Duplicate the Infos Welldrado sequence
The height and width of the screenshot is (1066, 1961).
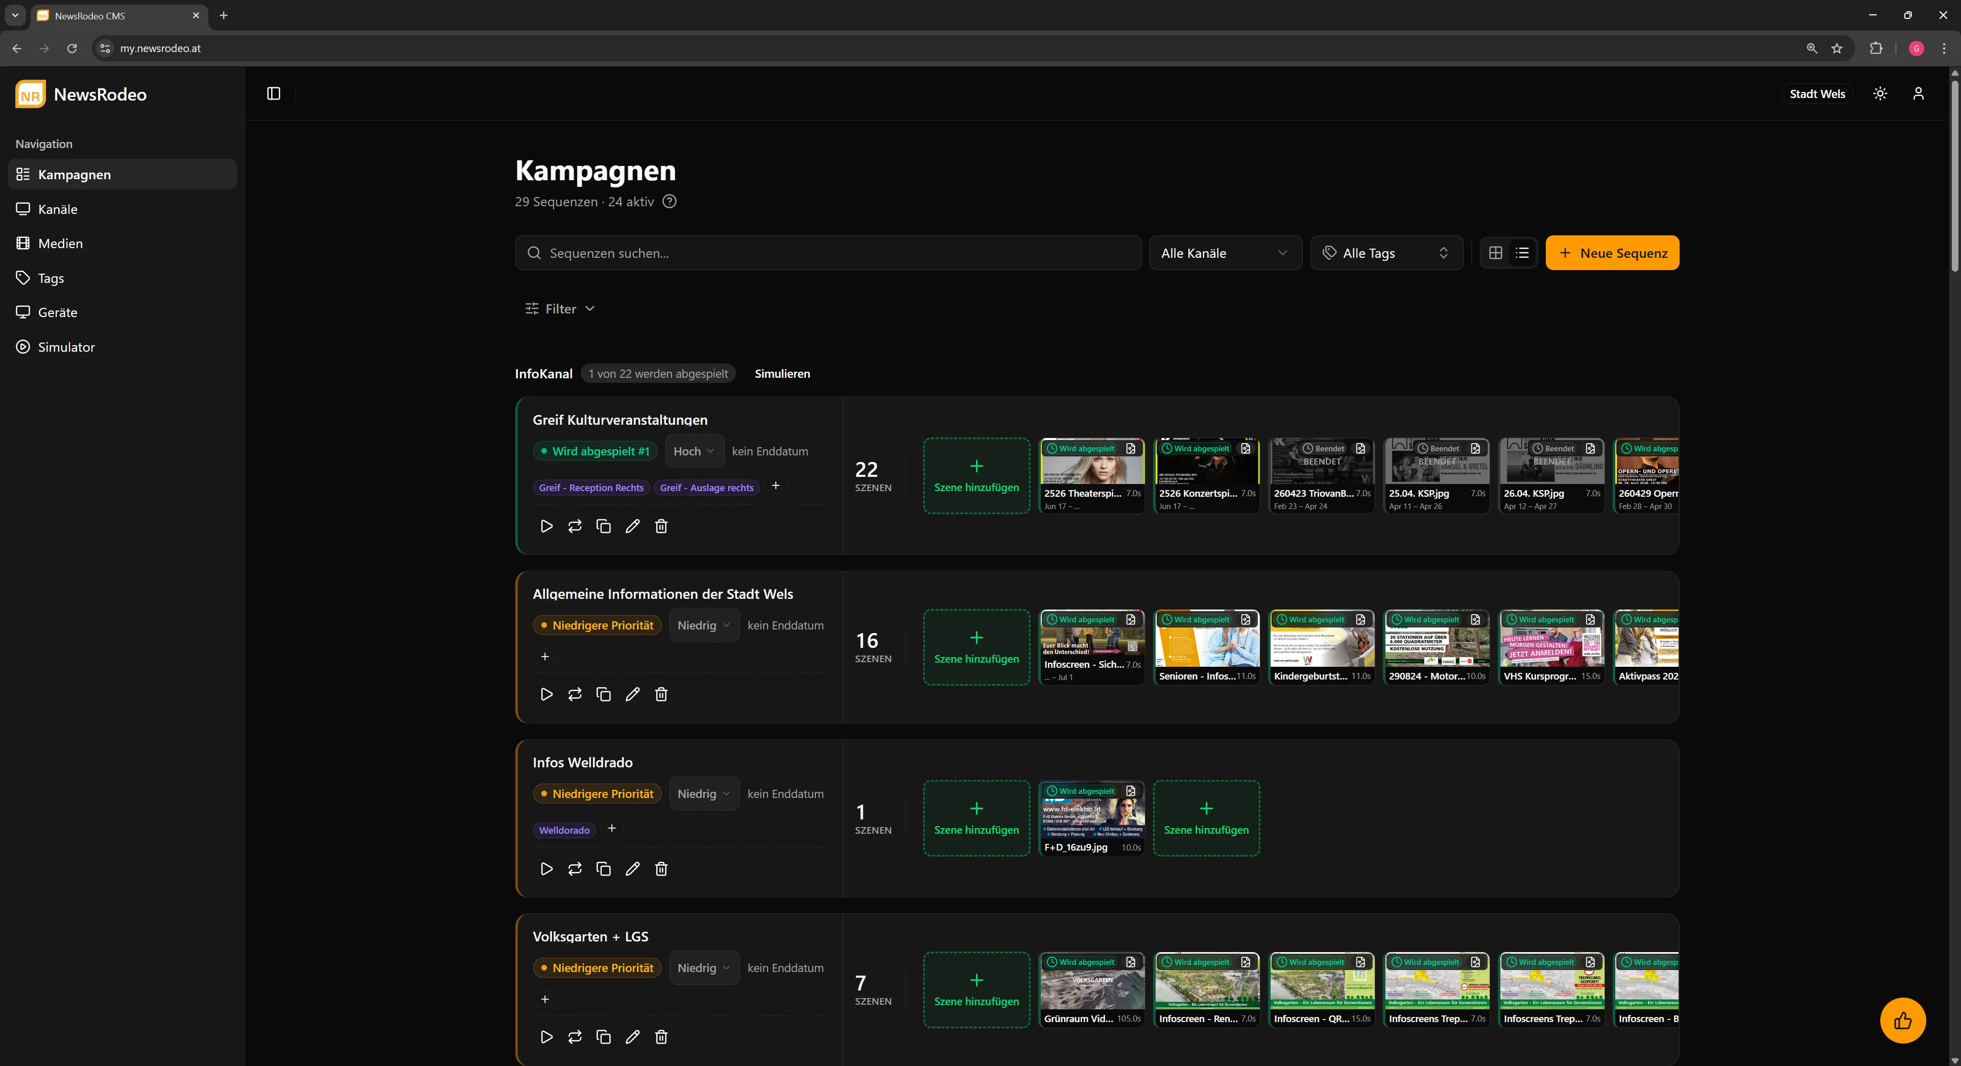[x=604, y=868]
